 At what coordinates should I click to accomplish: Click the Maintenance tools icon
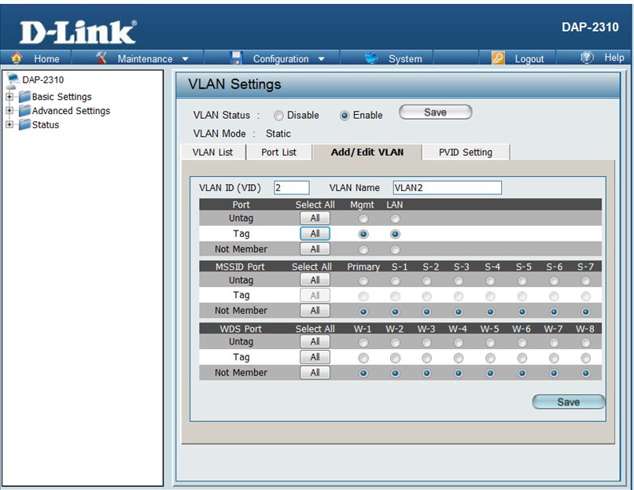tap(101, 58)
